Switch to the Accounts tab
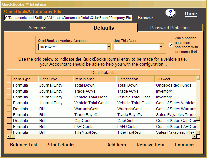This screenshot has width=207, height=158. pos(37,28)
